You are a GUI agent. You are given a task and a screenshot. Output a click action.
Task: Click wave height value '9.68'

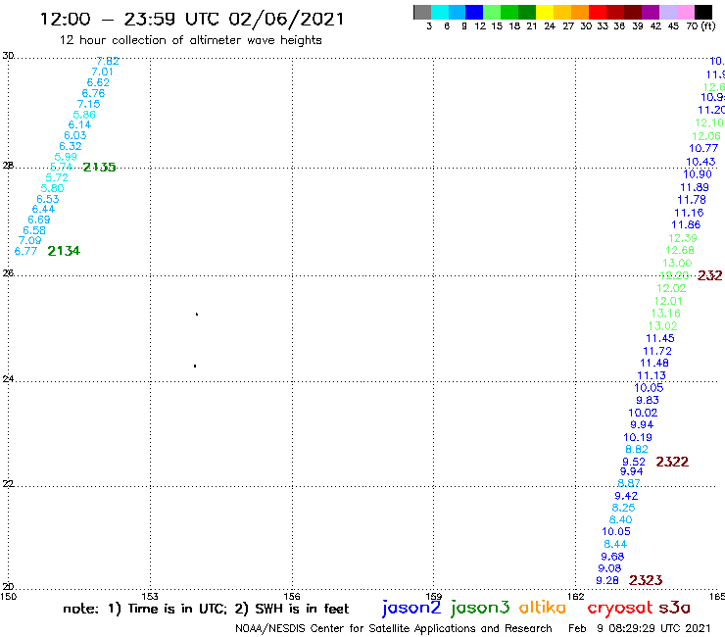point(612,556)
